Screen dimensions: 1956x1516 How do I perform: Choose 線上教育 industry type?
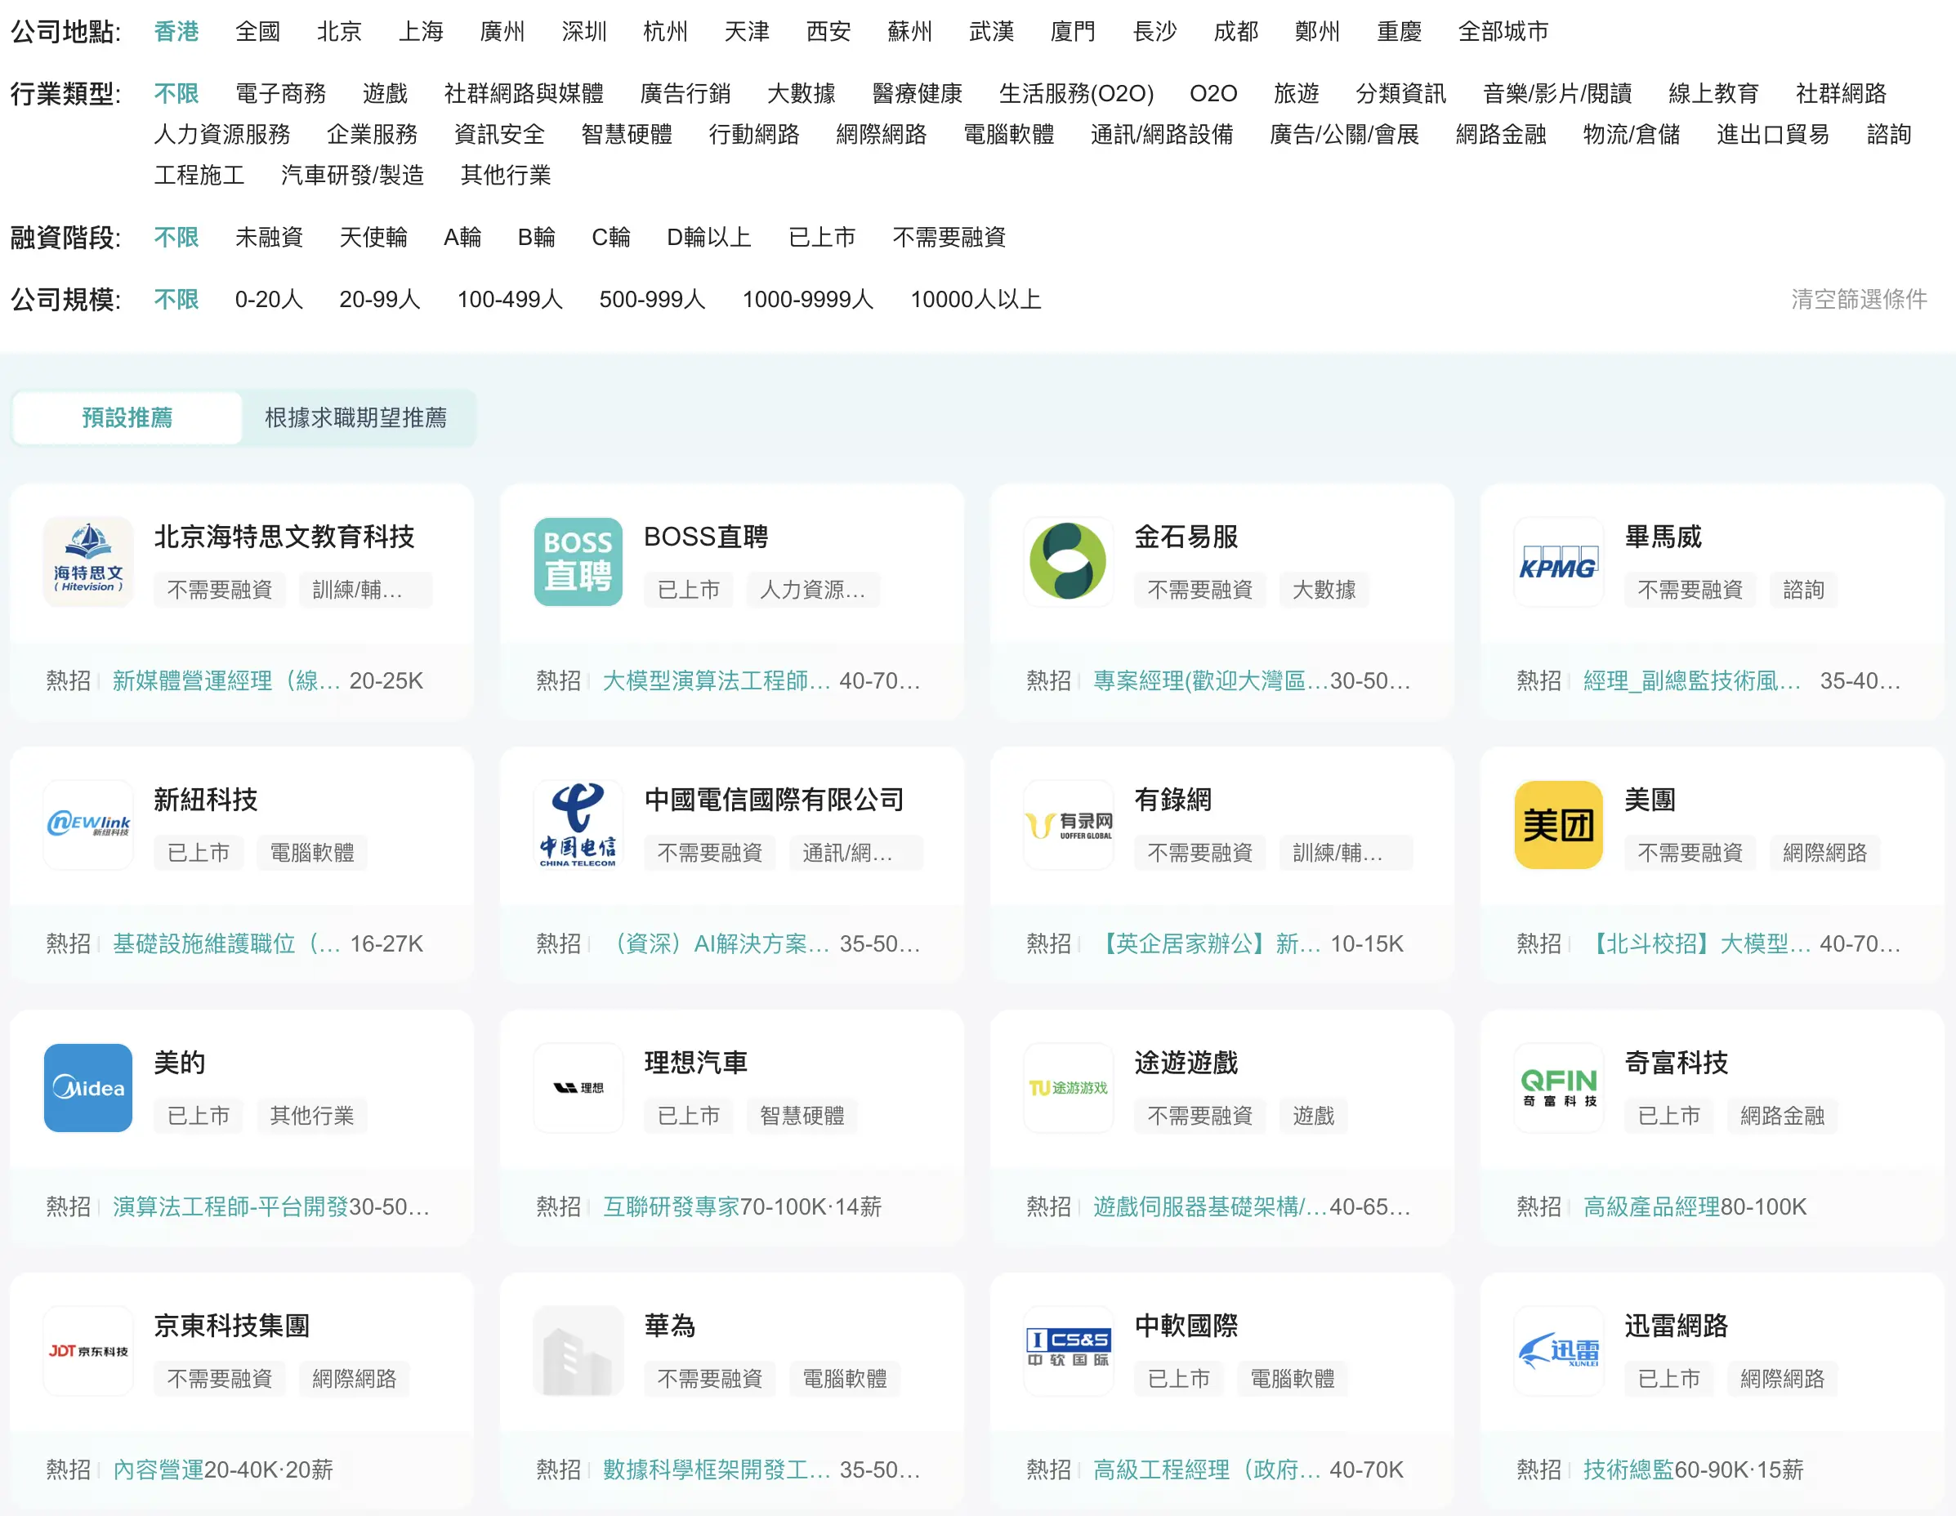(x=1713, y=93)
